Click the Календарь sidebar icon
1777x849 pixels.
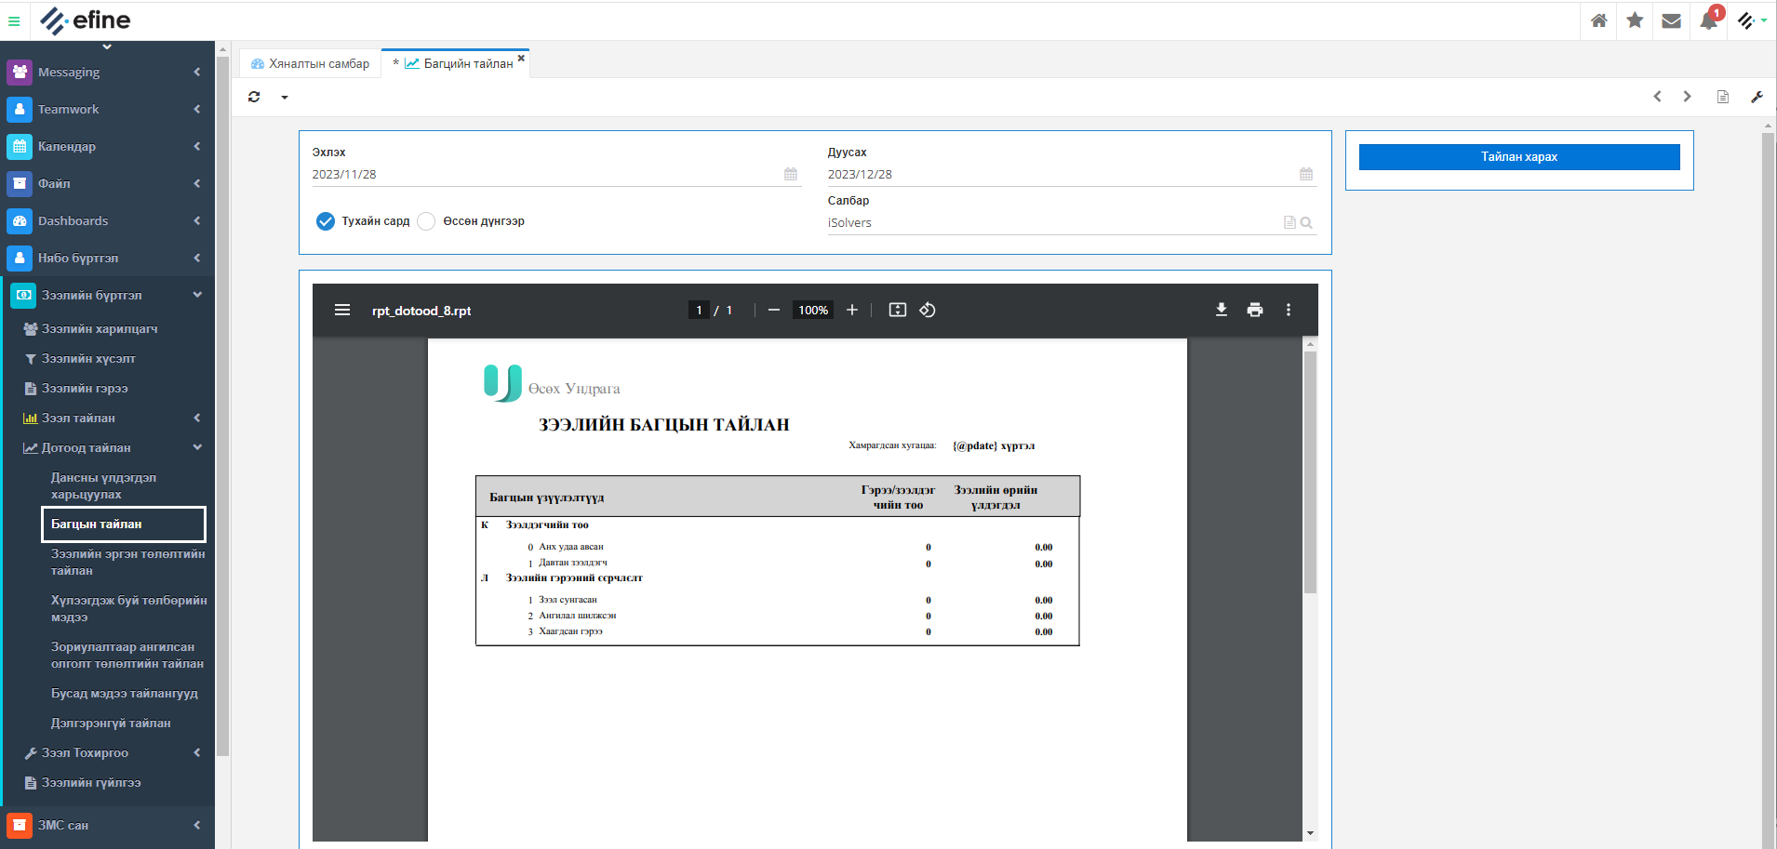point(20,146)
